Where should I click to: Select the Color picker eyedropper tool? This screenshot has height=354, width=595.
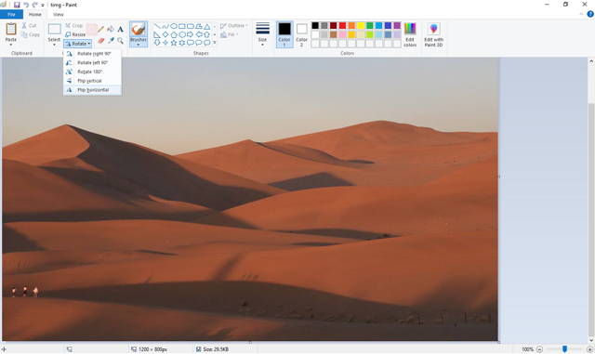(111, 40)
